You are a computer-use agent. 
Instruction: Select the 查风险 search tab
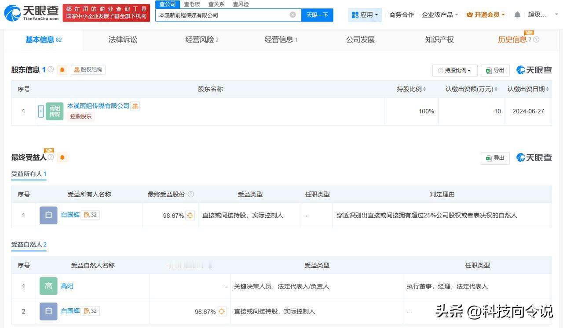click(241, 4)
